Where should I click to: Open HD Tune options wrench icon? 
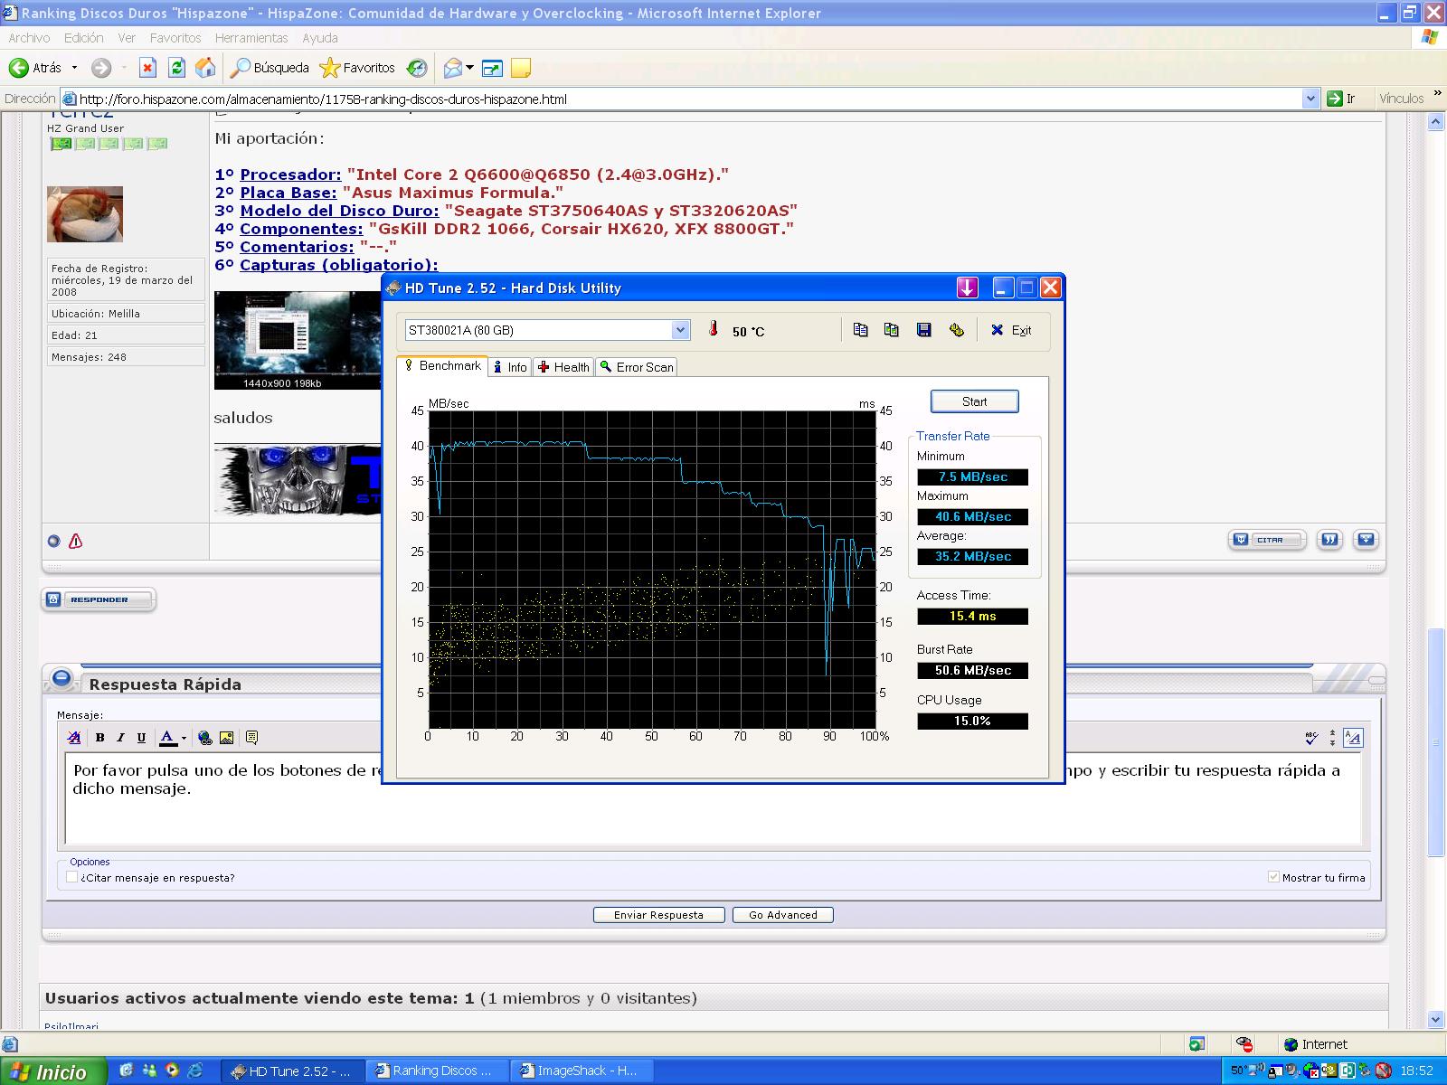click(956, 330)
